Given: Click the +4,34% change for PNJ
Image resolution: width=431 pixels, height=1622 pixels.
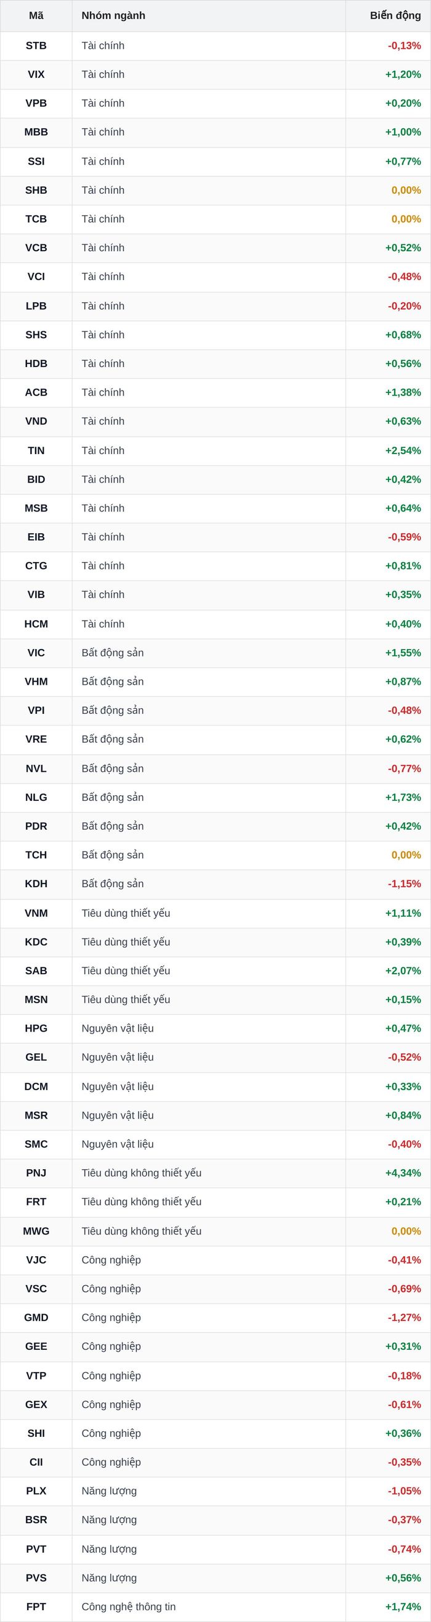Looking at the screenshot, I should (403, 1173).
